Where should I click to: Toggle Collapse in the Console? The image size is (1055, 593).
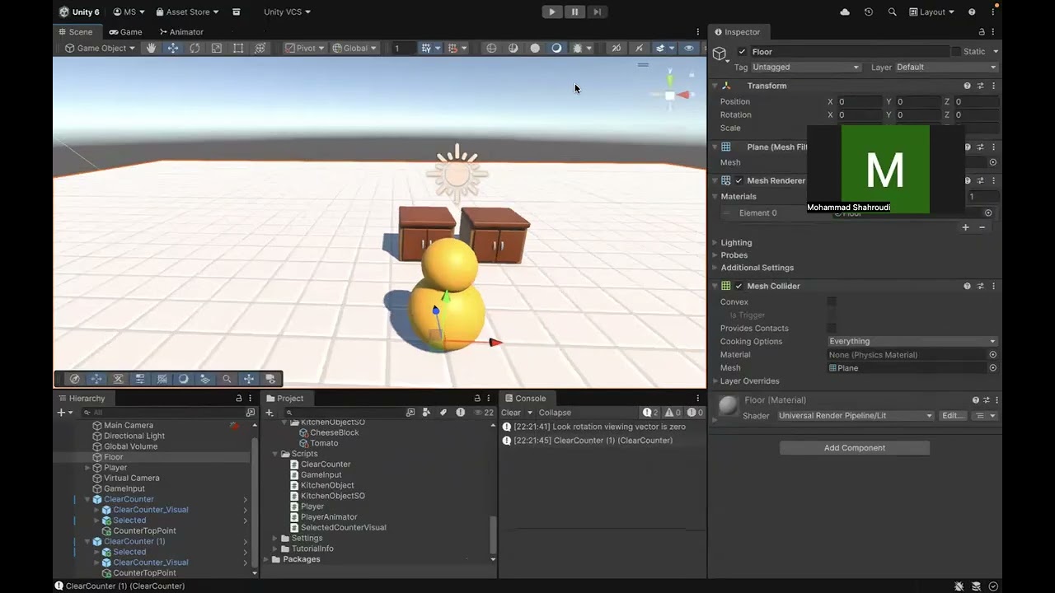[555, 413]
